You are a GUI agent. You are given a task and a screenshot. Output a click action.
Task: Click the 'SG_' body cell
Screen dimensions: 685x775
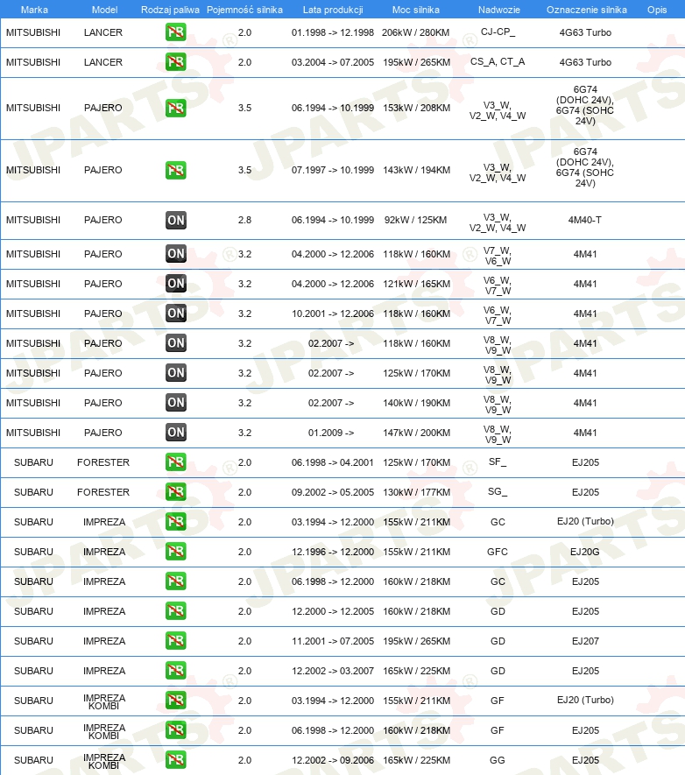(x=498, y=491)
